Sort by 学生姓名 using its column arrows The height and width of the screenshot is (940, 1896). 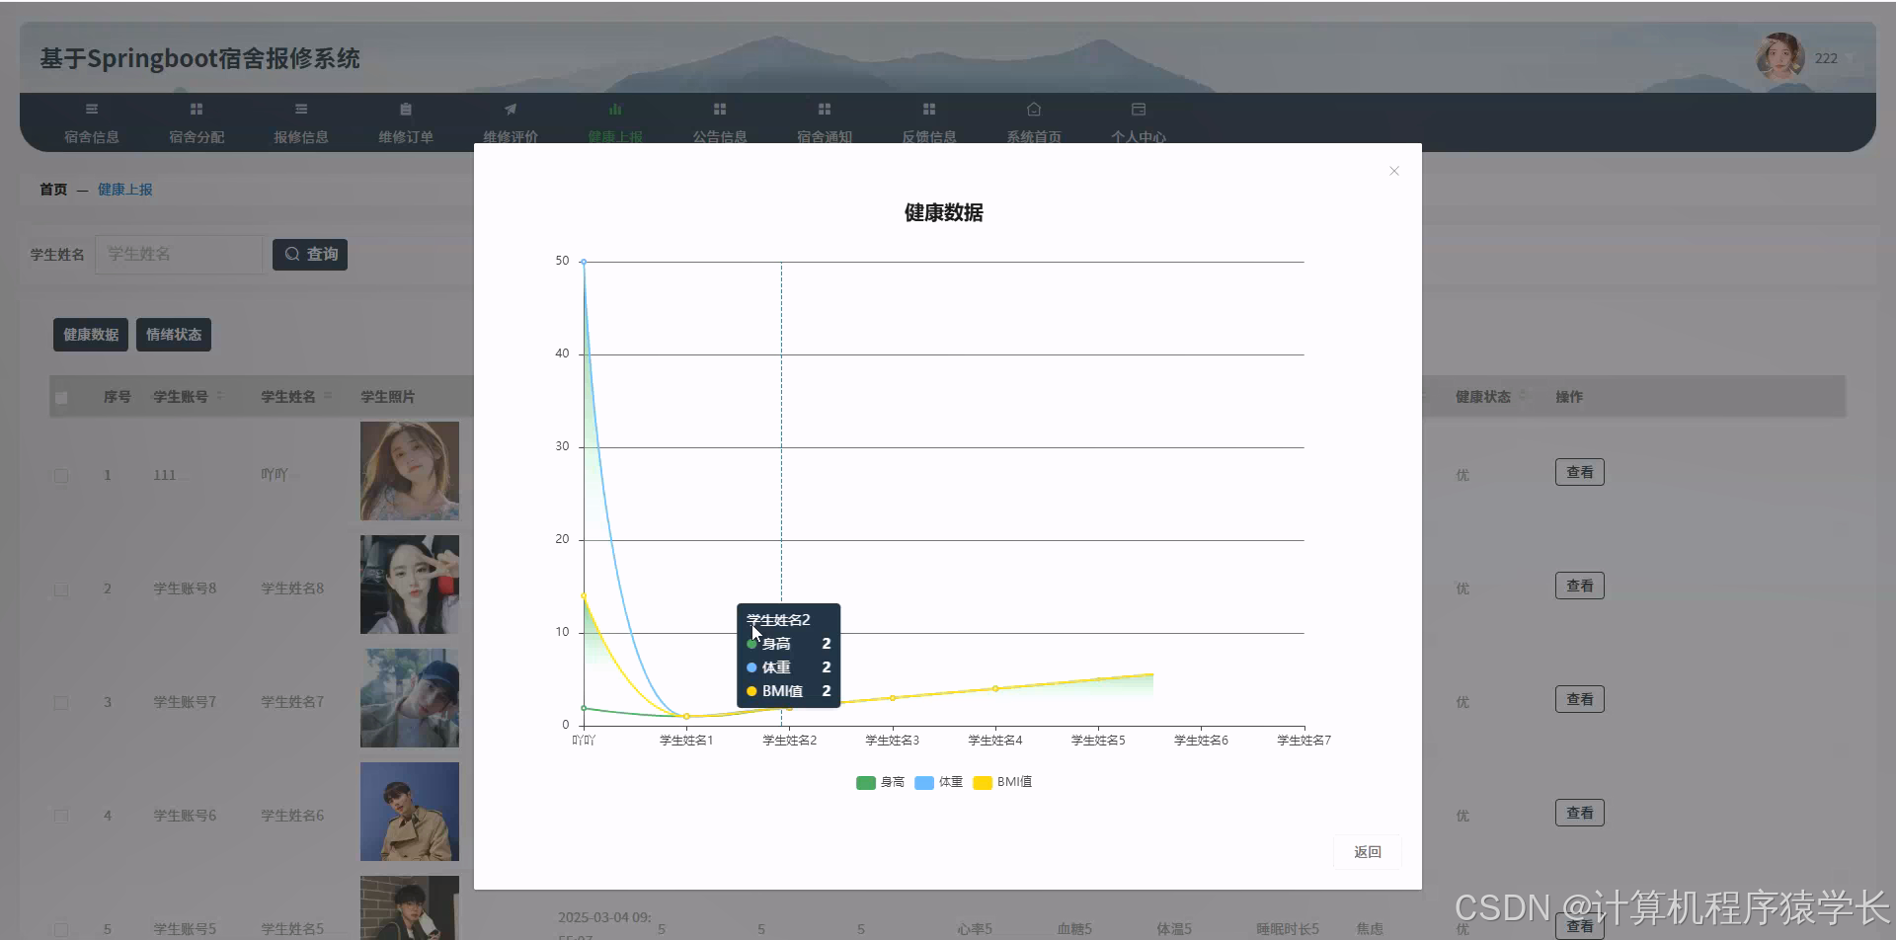[x=329, y=396]
